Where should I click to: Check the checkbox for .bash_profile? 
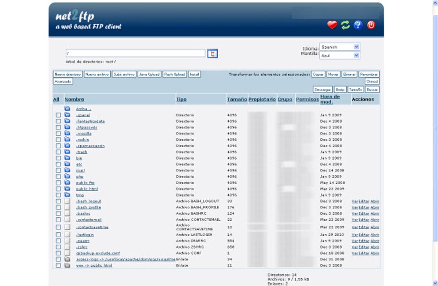pos(59,207)
